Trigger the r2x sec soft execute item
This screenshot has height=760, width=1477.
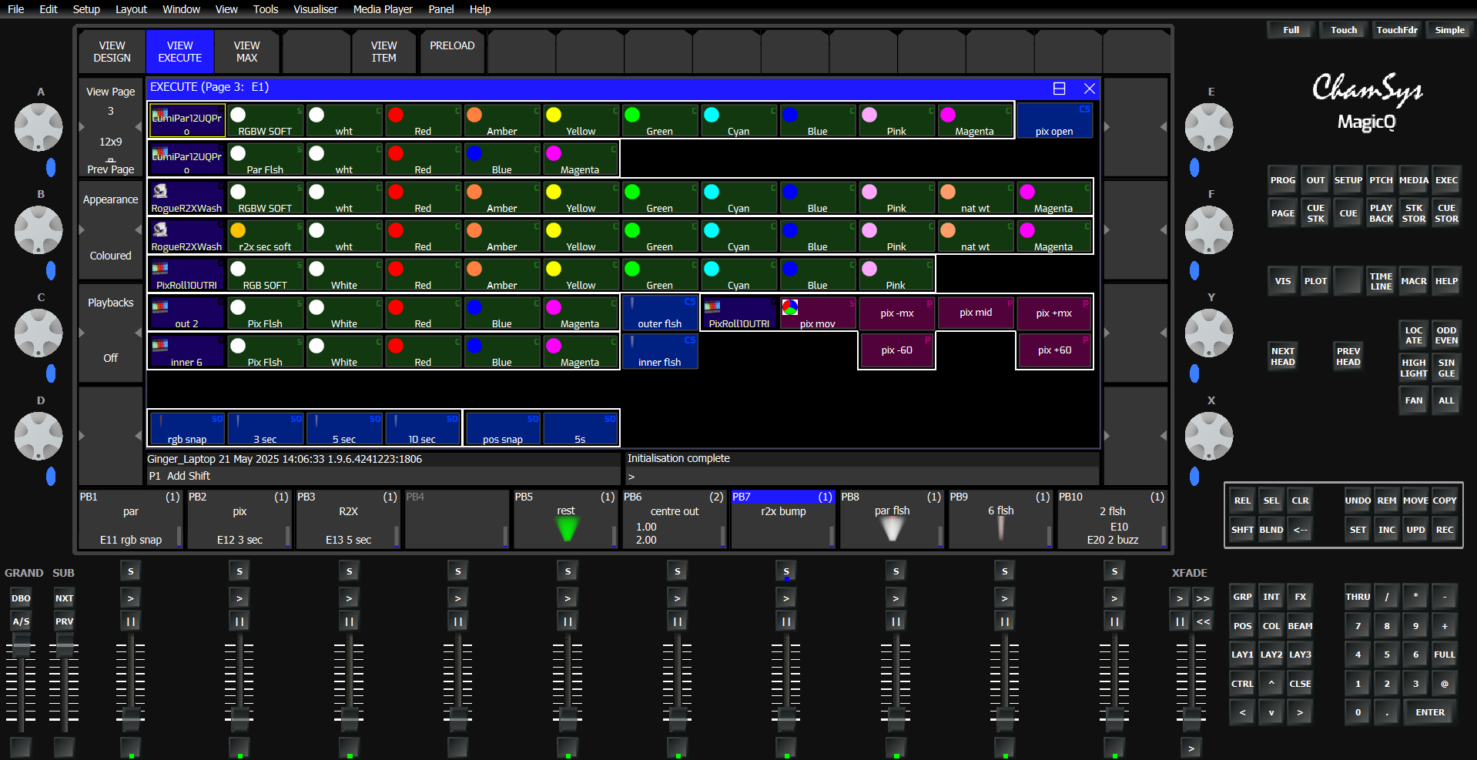[x=265, y=236]
